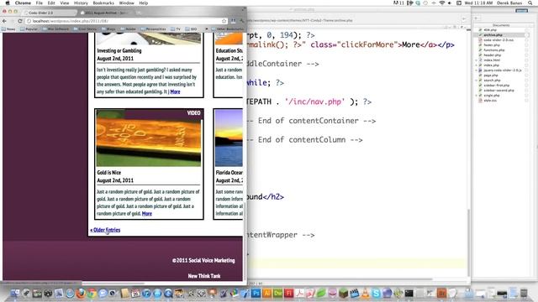This screenshot has width=538, height=302.
Task: Select 404.php in the documents list
Action: [x=490, y=30]
